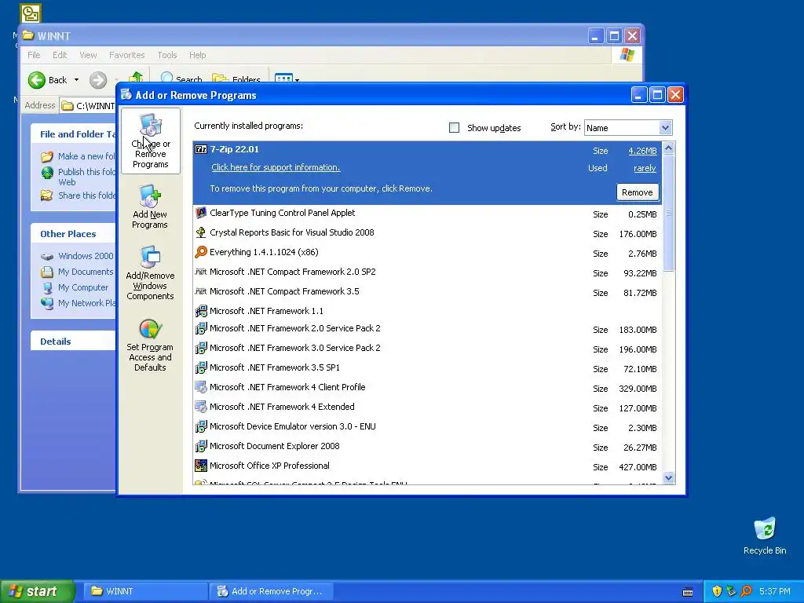Click the Windows start button

37,591
